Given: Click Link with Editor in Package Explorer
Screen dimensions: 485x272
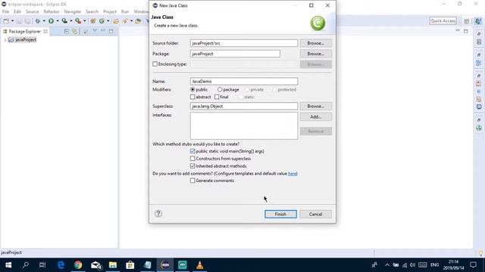Looking at the screenshot, I should (x=75, y=32).
